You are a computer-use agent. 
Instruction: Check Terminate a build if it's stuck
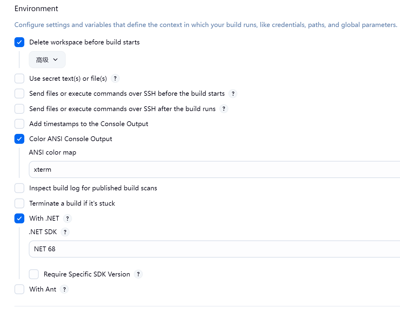pos(20,203)
